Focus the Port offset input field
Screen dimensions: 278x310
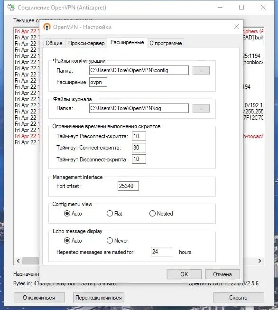click(128, 186)
